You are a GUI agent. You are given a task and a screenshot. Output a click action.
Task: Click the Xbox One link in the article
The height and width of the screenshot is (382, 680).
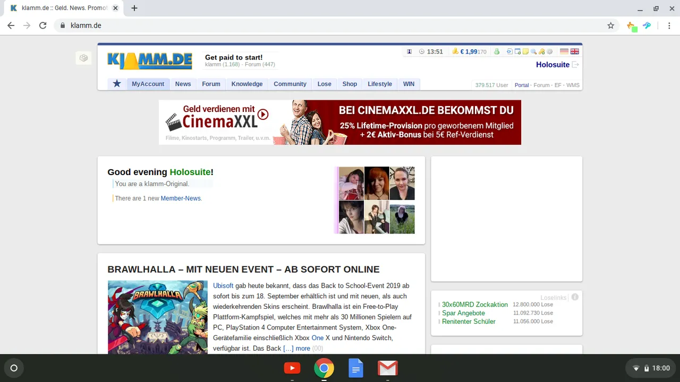317,338
